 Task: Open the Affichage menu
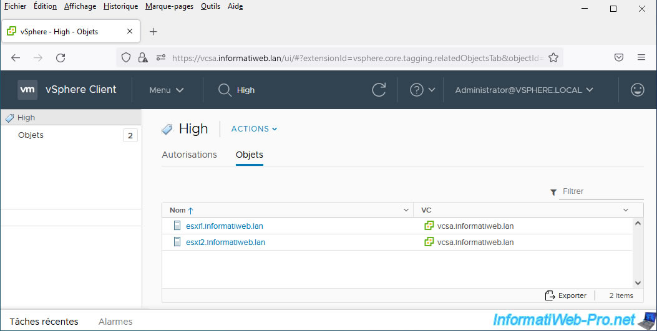click(80, 6)
